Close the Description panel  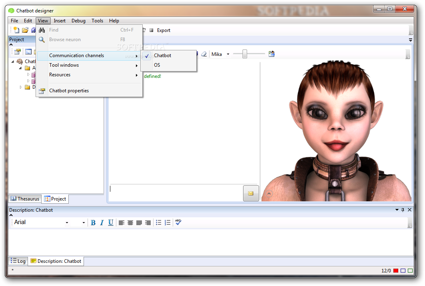tap(409, 210)
